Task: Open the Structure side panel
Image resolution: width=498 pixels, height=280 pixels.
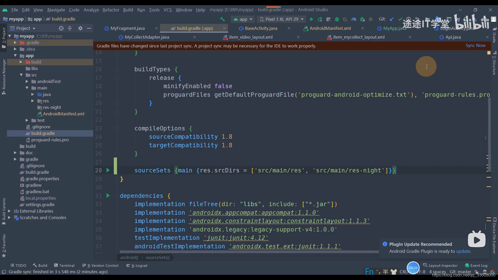Action: [x=495, y=63]
